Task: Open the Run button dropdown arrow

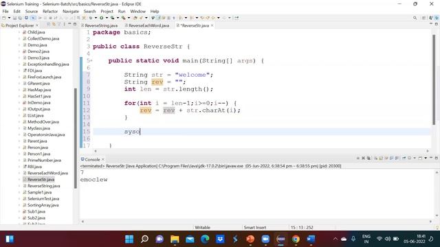Action: (x=107, y=18)
